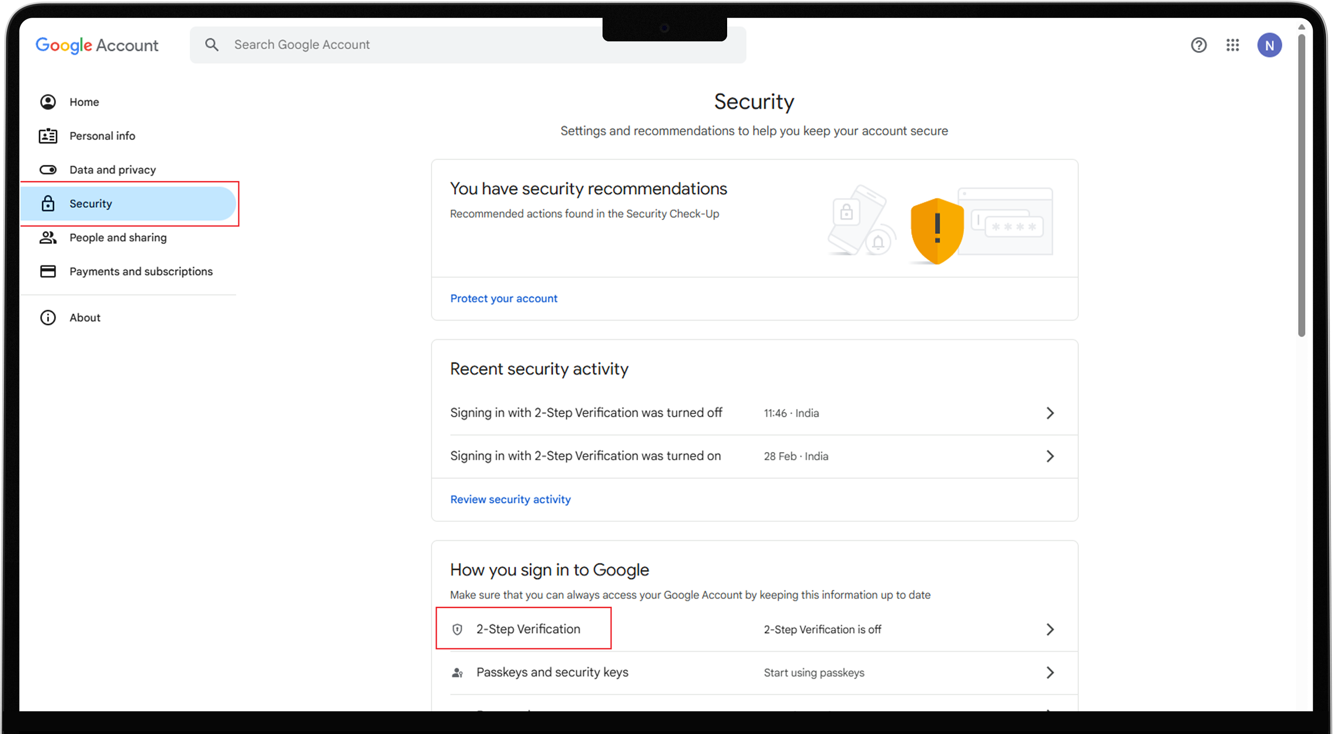Click the search magnifier icon
The width and height of the screenshot is (1335, 734).
(211, 44)
